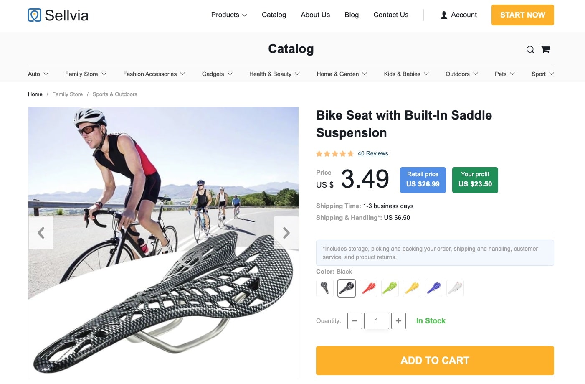Open the 40 Reviews link
Viewport: 585px width, 384px height.
click(373, 153)
